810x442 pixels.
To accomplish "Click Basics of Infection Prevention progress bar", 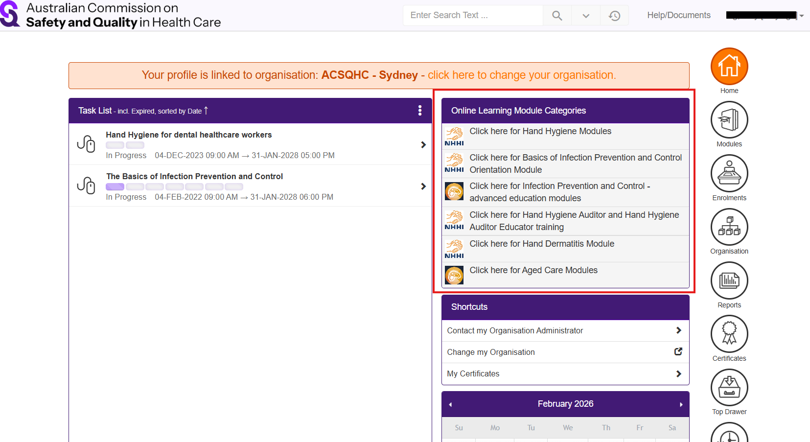I will pos(174,186).
